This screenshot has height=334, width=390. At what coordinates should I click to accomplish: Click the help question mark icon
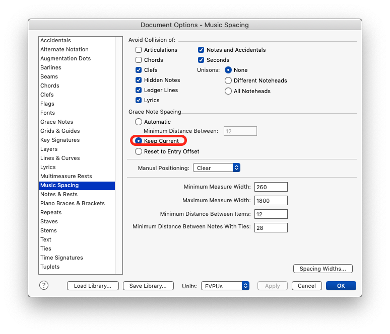pyautogui.click(x=44, y=285)
